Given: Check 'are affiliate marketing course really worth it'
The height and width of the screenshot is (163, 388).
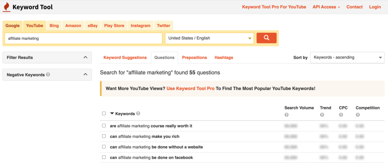Looking at the screenshot, I should 104,125.
